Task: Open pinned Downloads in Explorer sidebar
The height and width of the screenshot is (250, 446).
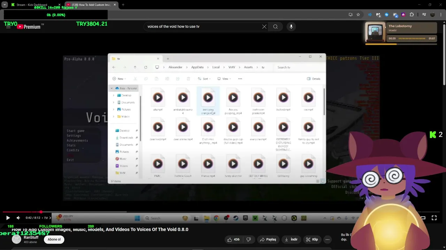Action: click(x=126, y=138)
